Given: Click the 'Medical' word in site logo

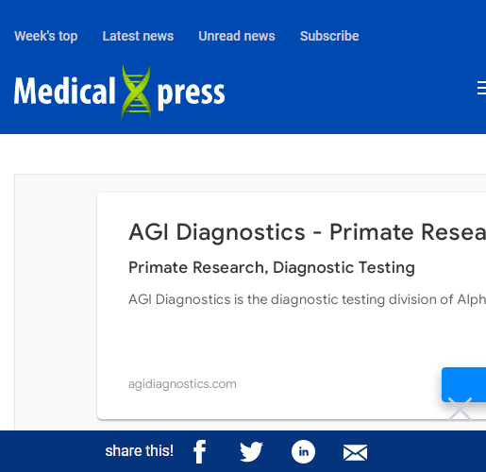Looking at the screenshot, I should click(x=65, y=91).
